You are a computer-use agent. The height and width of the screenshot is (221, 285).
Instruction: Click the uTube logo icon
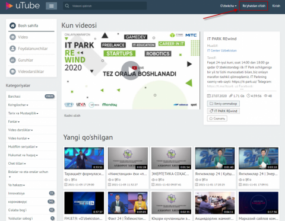(x=9, y=6)
